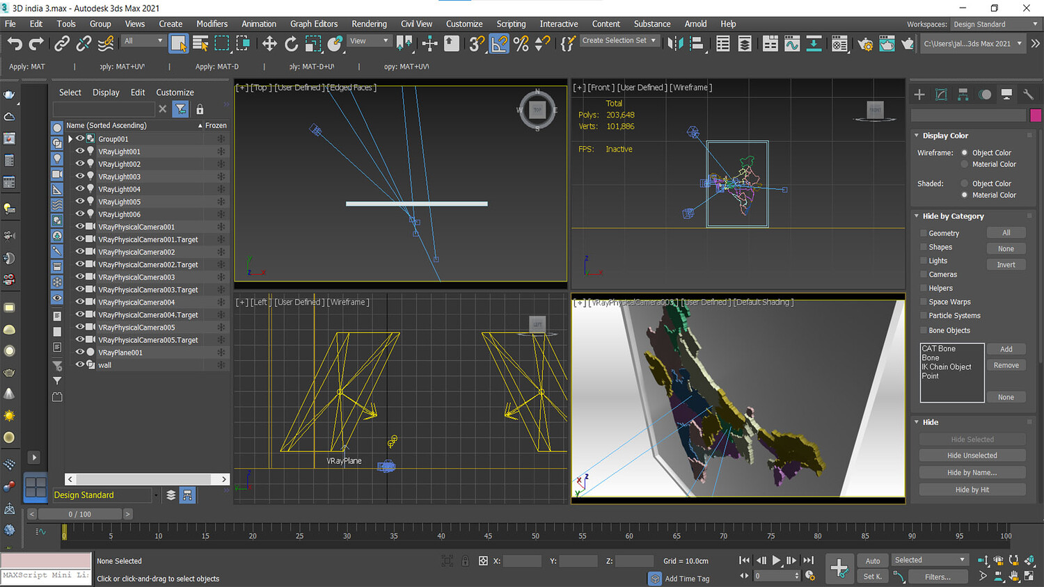1044x587 pixels.
Task: Toggle Percent Snap in toolbar
Action: coord(521,44)
